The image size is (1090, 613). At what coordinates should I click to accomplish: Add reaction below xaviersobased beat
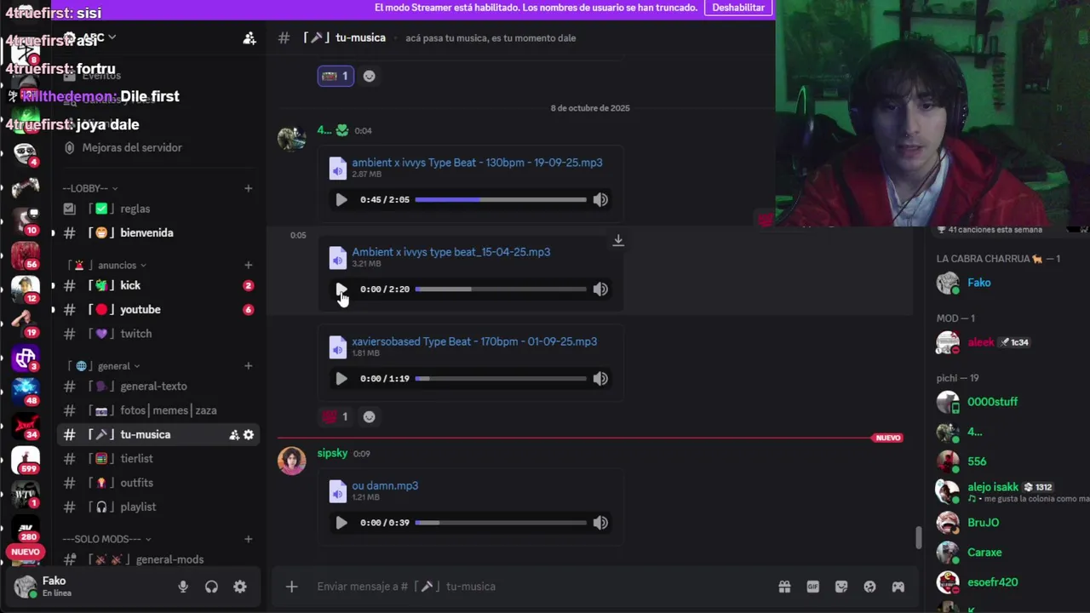(369, 416)
